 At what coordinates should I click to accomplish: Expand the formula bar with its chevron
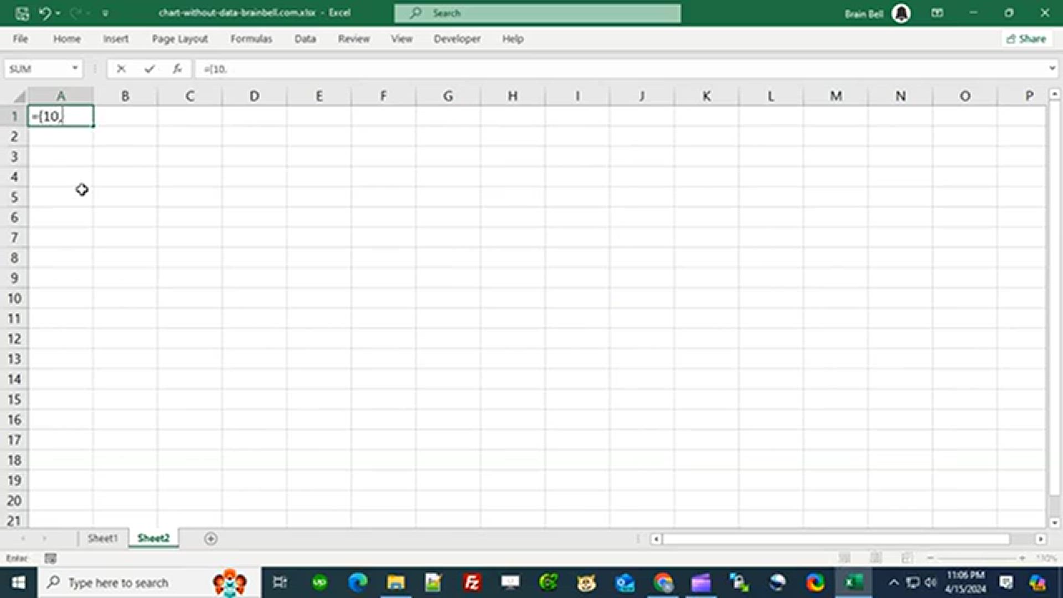pos(1052,69)
